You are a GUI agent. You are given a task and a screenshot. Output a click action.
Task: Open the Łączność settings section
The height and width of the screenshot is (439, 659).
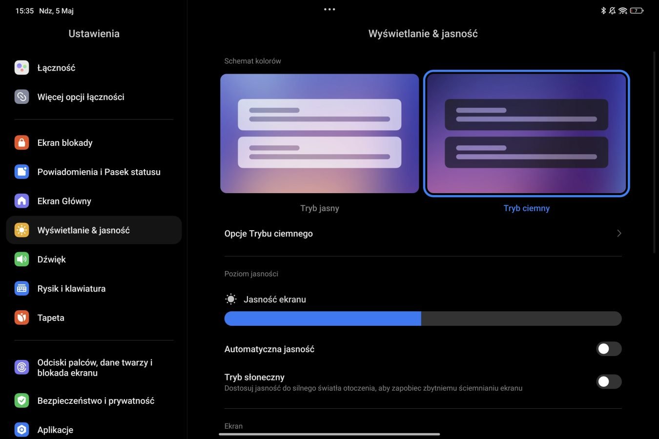pos(94,68)
